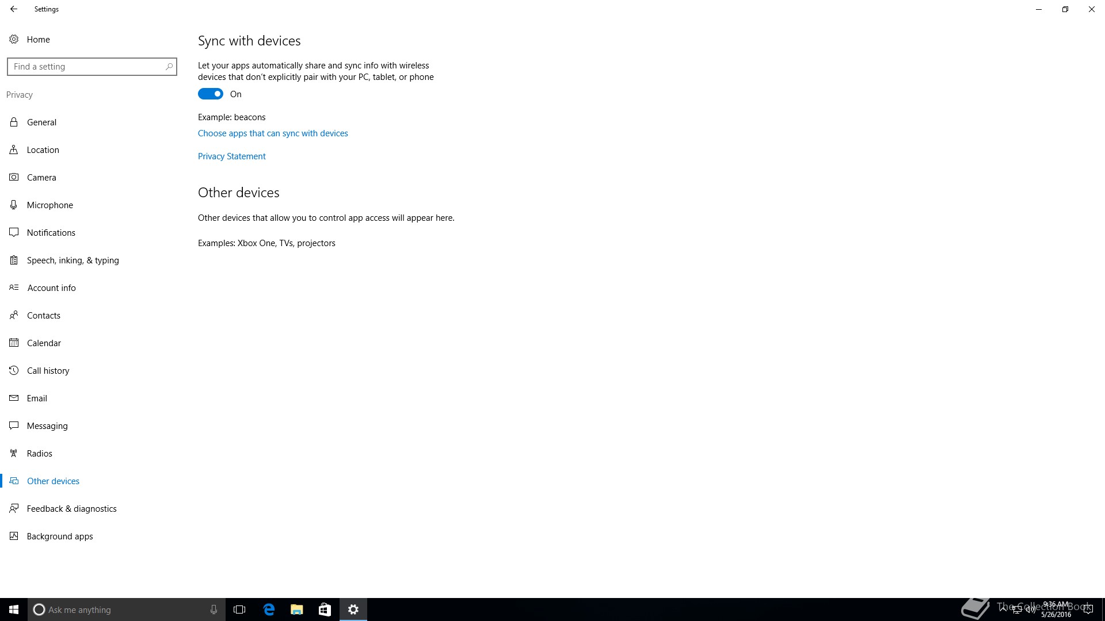This screenshot has width=1105, height=621.
Task: Click the Location sidebar icon
Action: 14,149
